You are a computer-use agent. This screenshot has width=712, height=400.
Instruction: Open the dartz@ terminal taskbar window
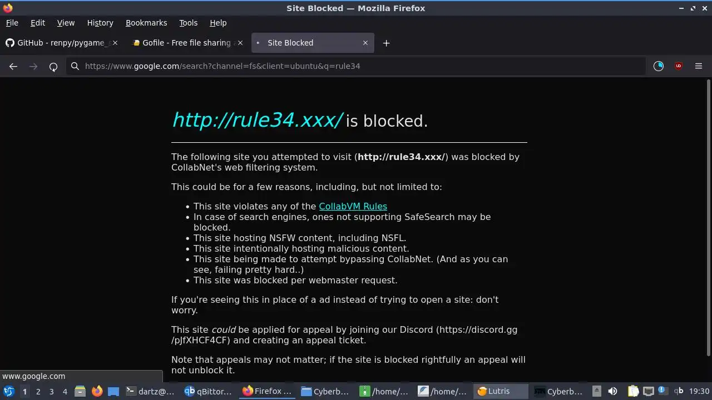150,391
